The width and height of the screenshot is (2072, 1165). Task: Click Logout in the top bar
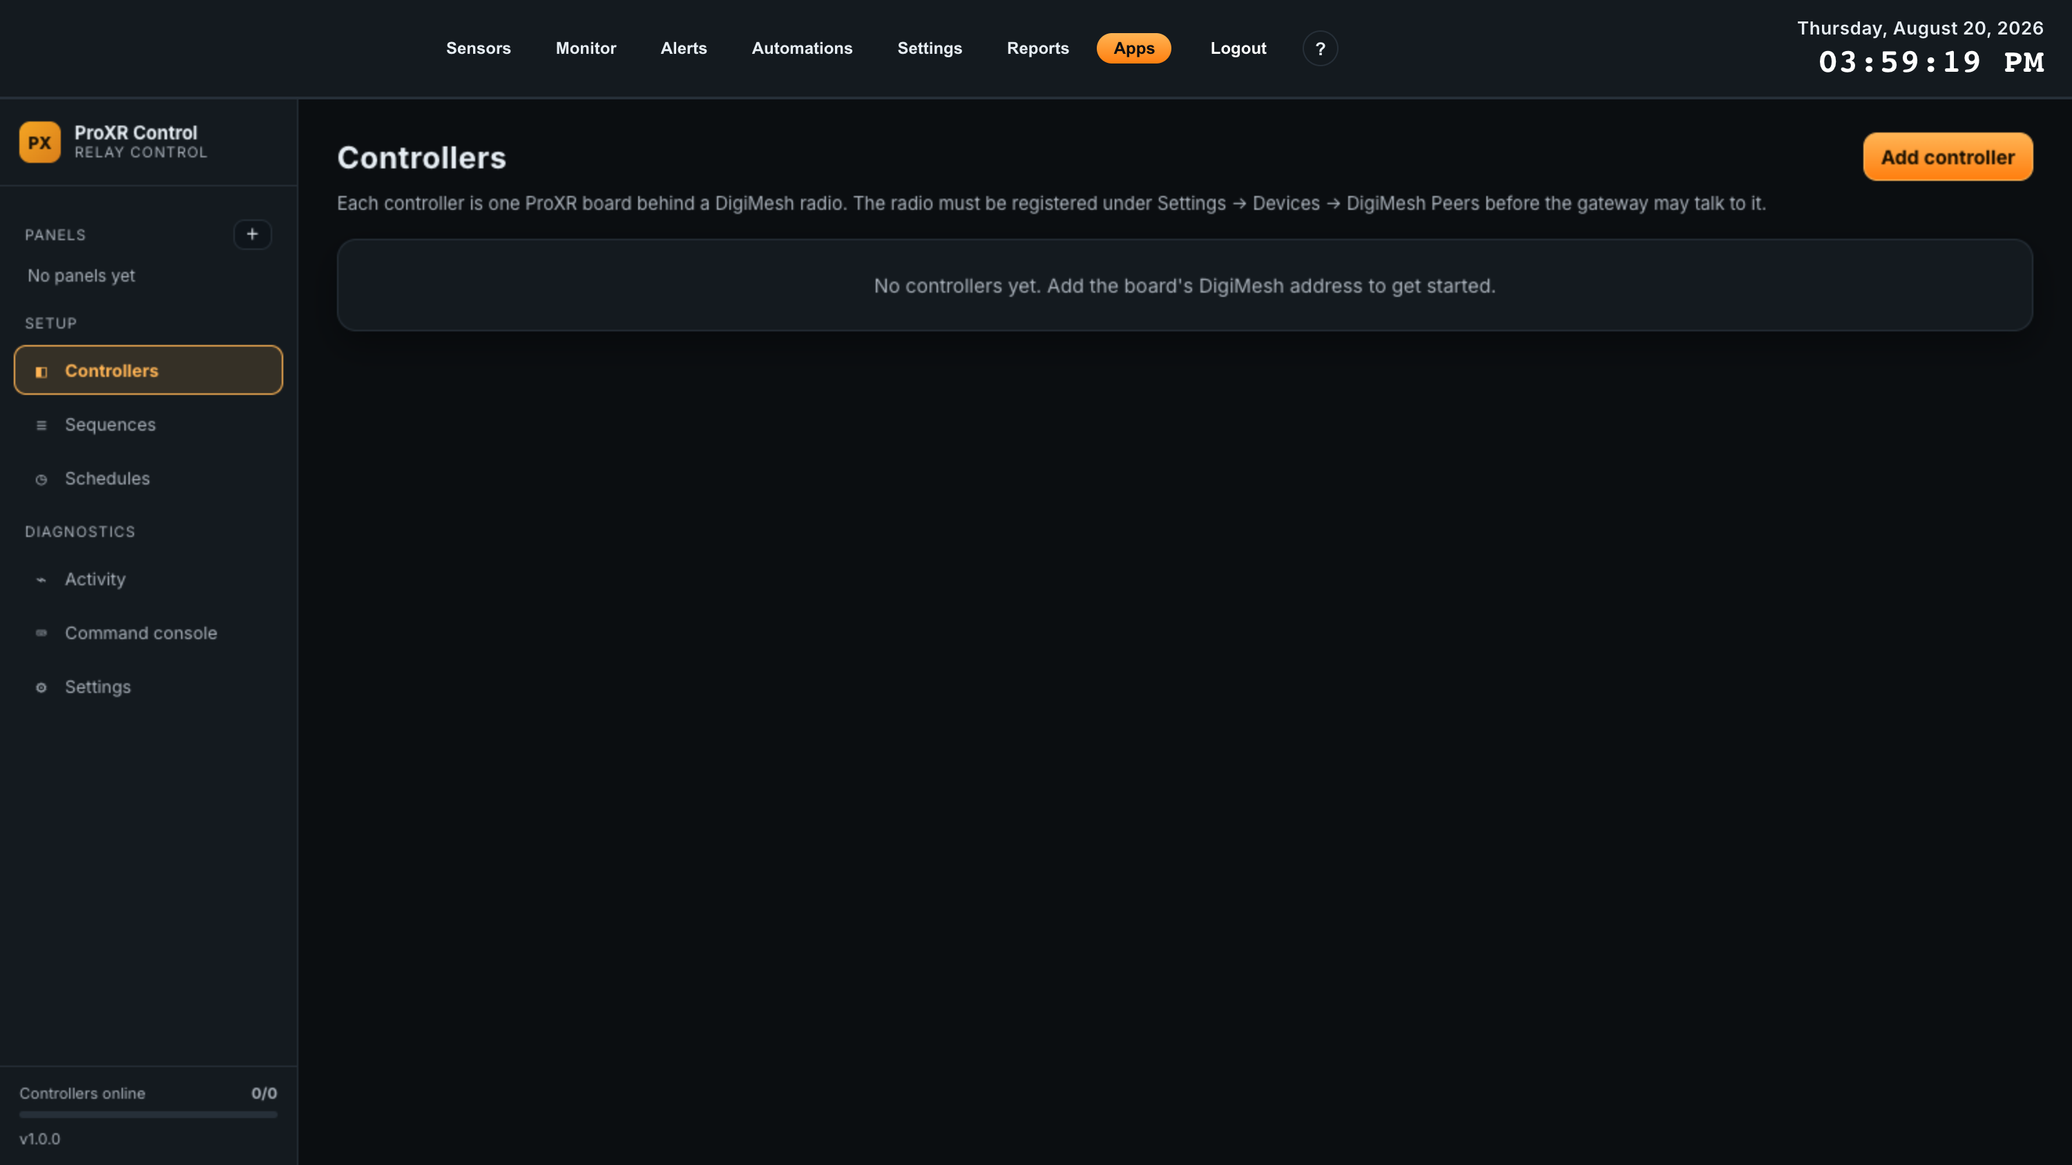pyautogui.click(x=1238, y=48)
